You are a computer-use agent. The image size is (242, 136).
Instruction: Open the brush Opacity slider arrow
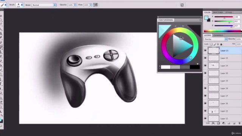75,5
